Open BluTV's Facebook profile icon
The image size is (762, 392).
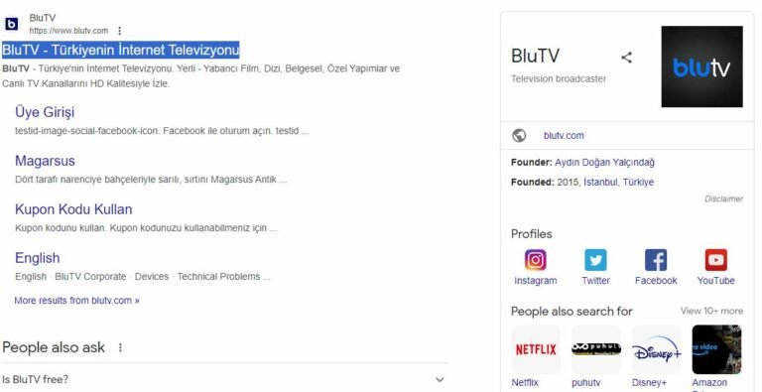(656, 260)
